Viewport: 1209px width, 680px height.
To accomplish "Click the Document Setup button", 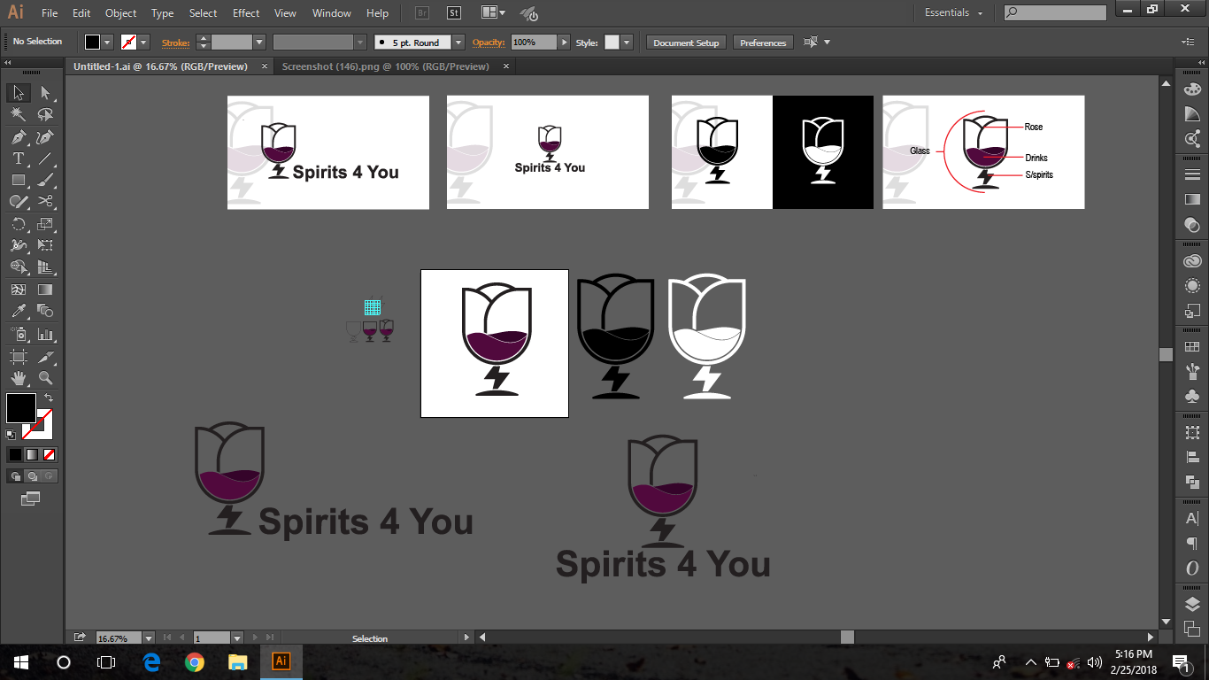I will coord(686,42).
